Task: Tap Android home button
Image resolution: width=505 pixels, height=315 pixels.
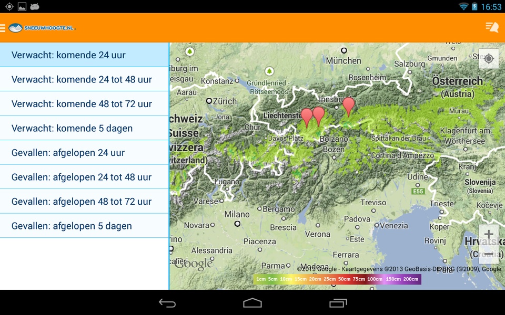Action: (x=252, y=303)
